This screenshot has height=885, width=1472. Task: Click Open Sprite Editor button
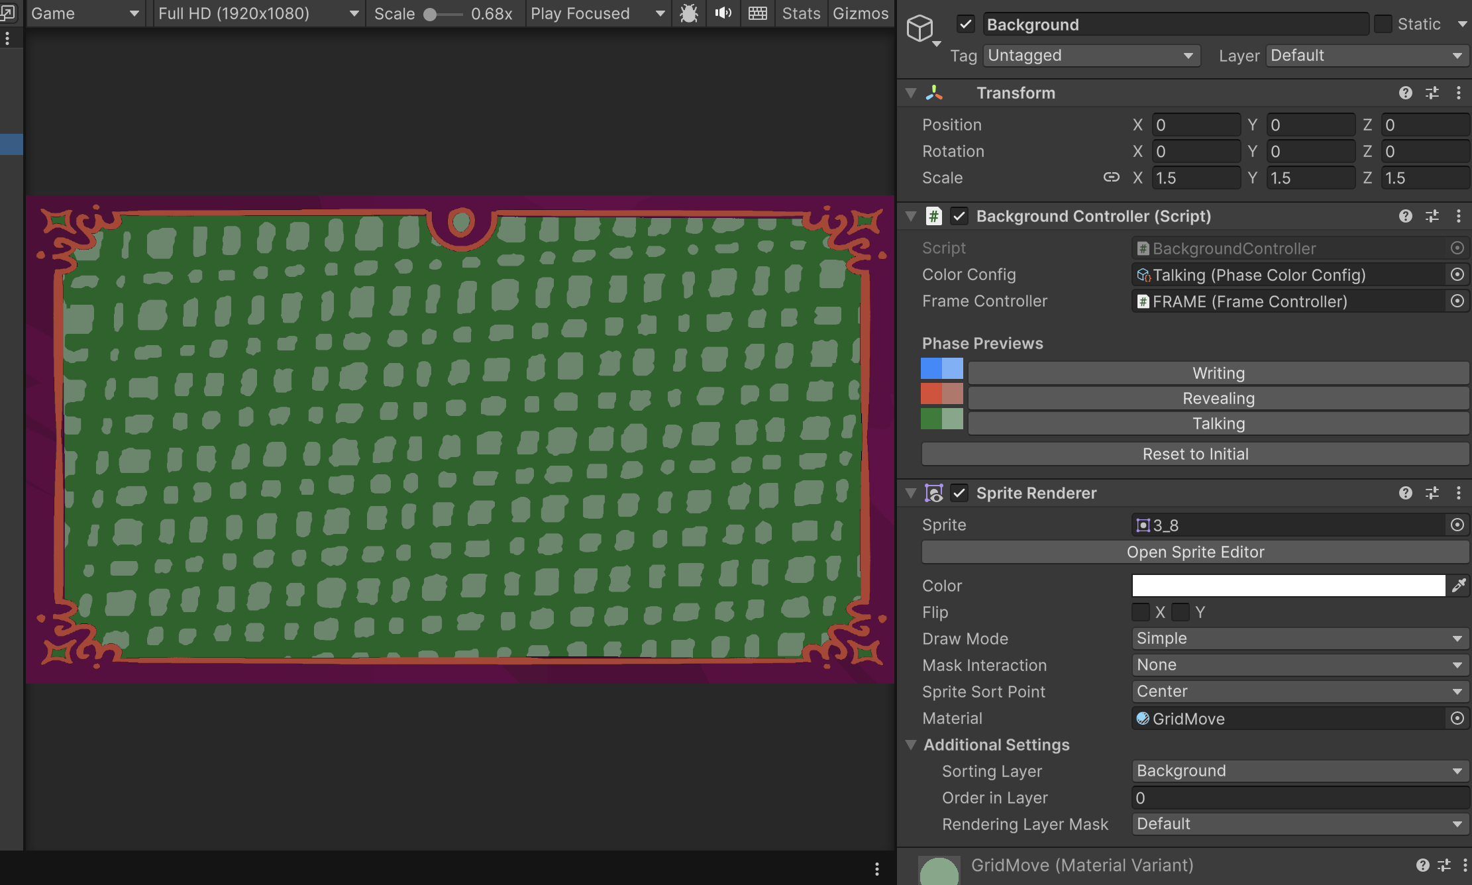point(1195,552)
